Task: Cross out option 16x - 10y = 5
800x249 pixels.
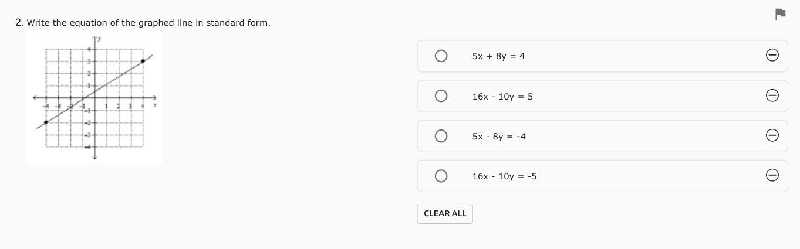Action: click(772, 95)
